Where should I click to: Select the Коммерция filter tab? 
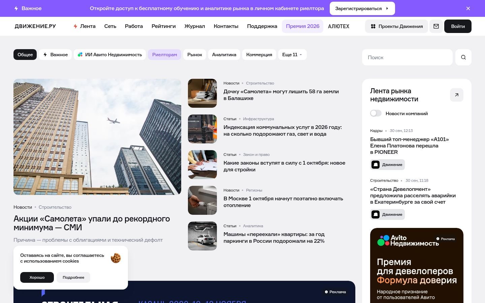(x=259, y=55)
